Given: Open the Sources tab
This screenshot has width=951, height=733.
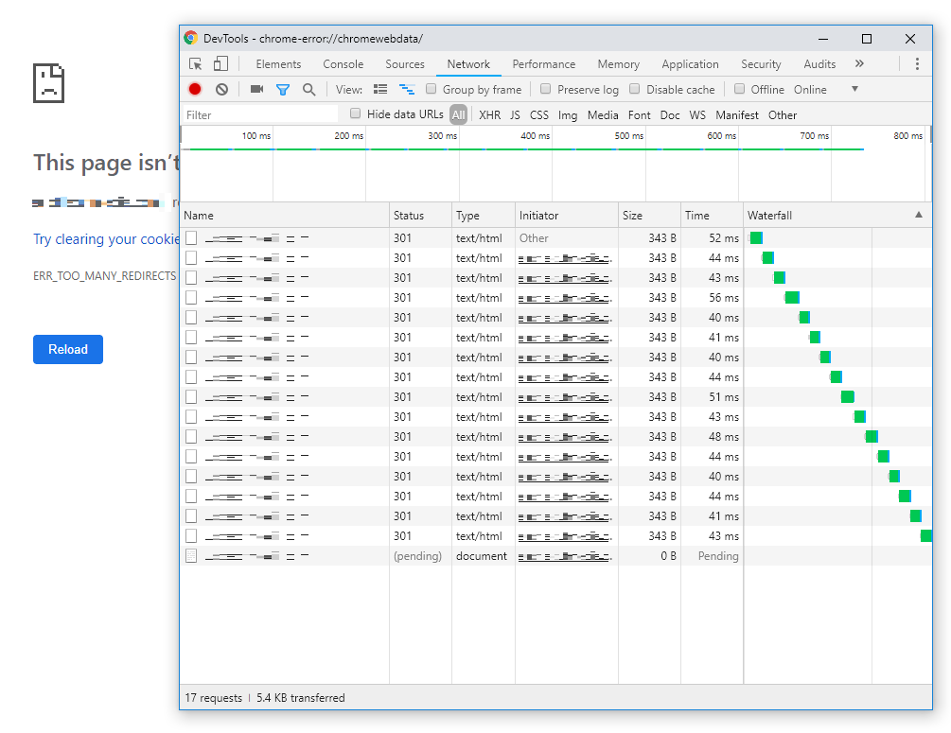Looking at the screenshot, I should (405, 64).
